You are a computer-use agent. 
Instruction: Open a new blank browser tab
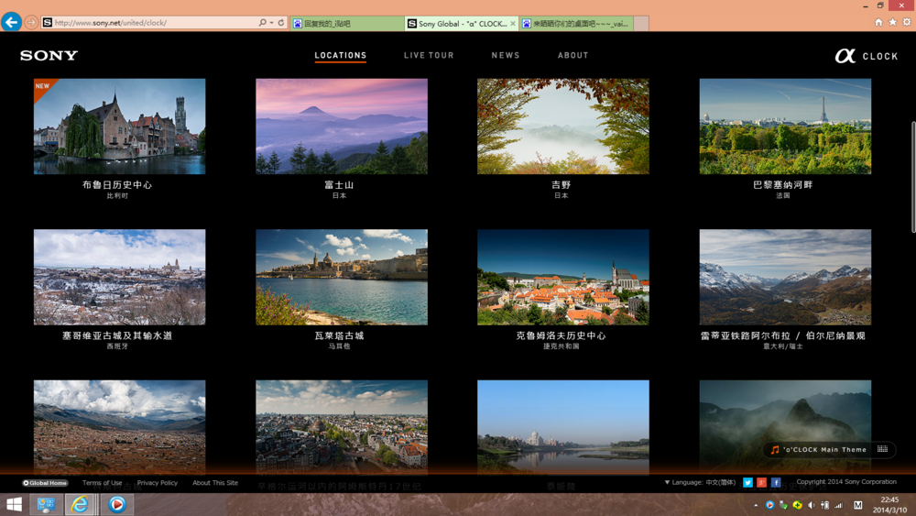641,24
